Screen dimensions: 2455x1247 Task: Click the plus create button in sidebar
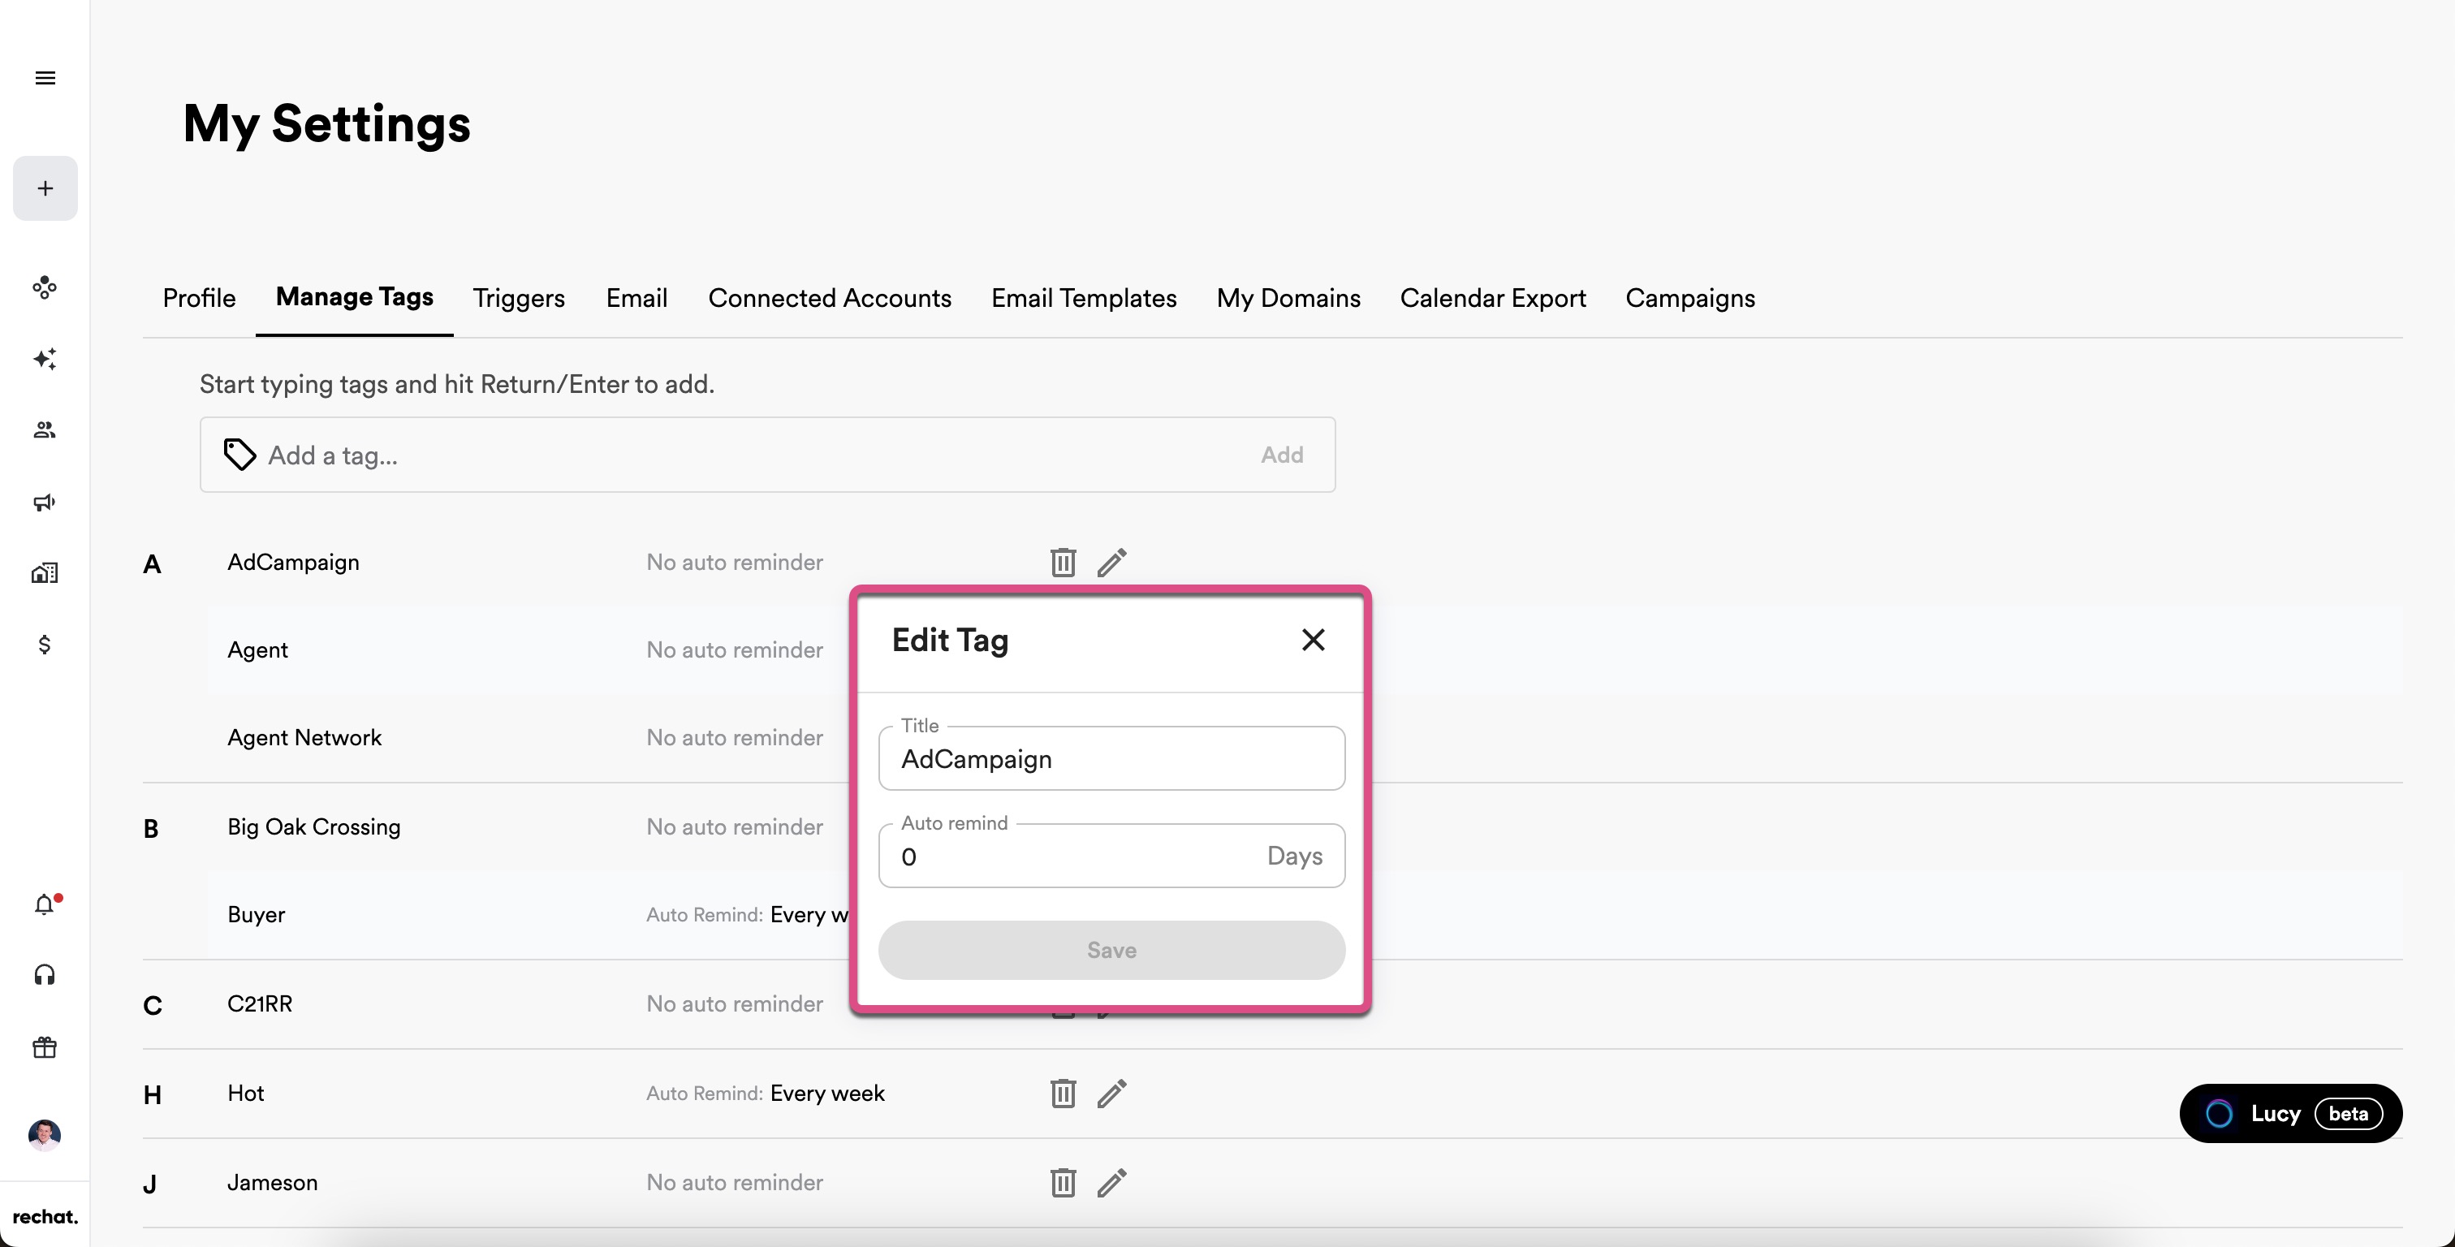[45, 189]
